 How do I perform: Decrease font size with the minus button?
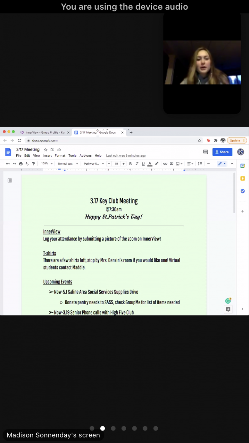(109, 164)
